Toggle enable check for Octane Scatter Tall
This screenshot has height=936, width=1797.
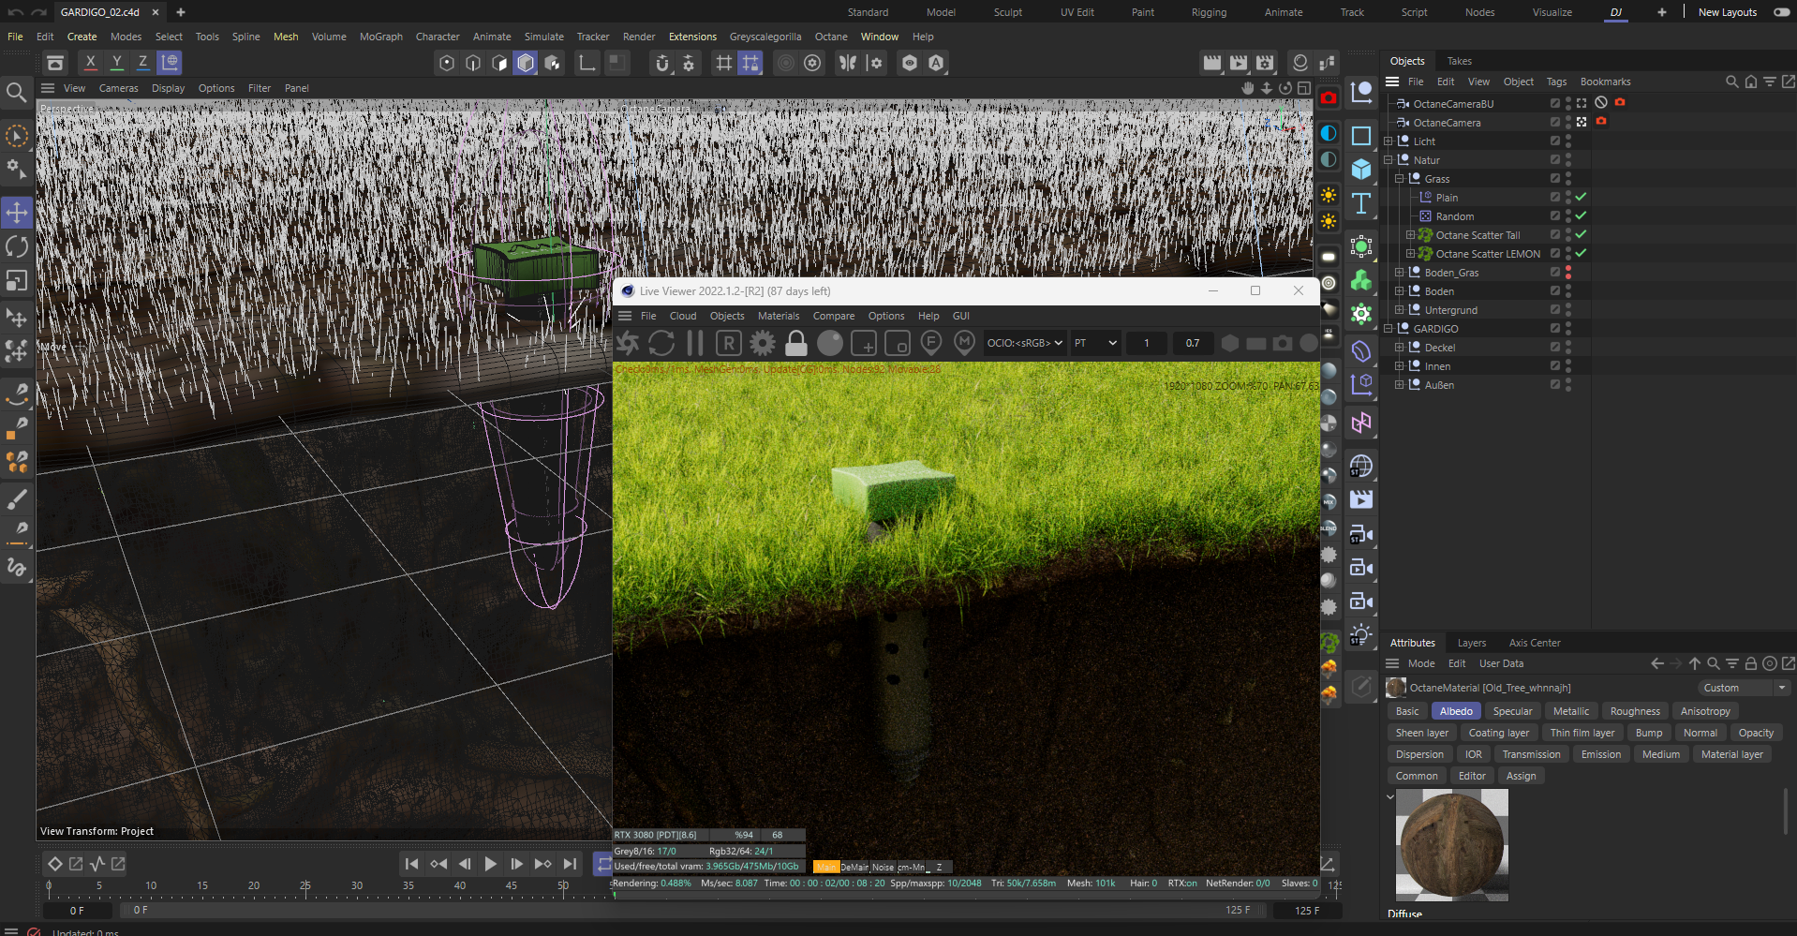pyautogui.click(x=1581, y=234)
